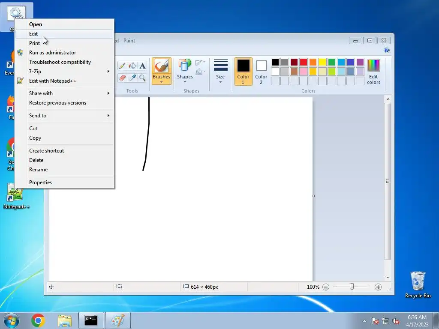439x329 pixels.
Task: Click the volume speaker tray icon
Action: 396,321
